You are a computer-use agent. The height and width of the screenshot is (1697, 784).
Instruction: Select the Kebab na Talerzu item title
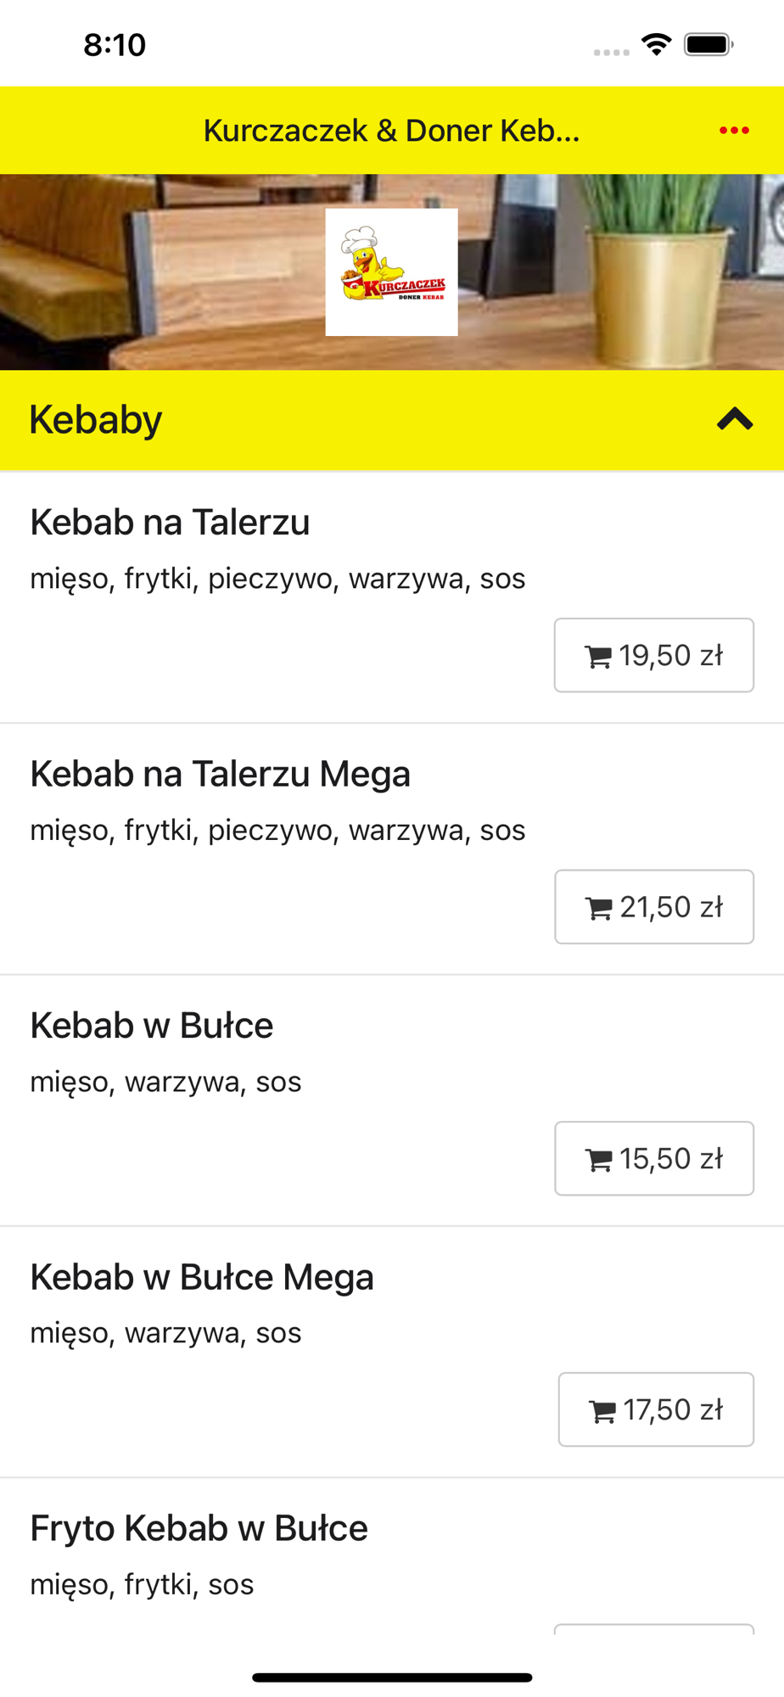tap(170, 523)
